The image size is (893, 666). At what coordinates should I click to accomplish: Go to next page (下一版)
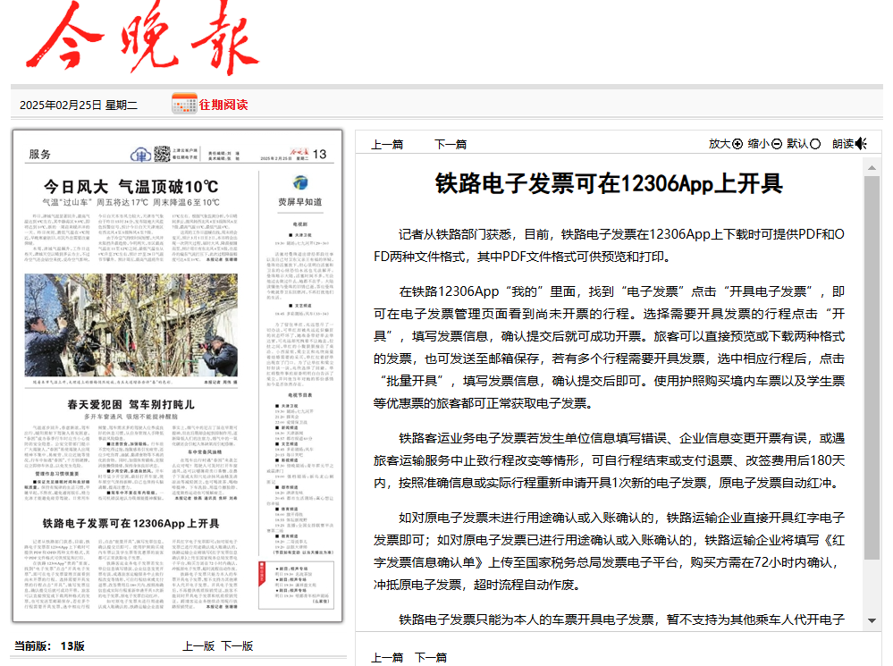pos(237,645)
